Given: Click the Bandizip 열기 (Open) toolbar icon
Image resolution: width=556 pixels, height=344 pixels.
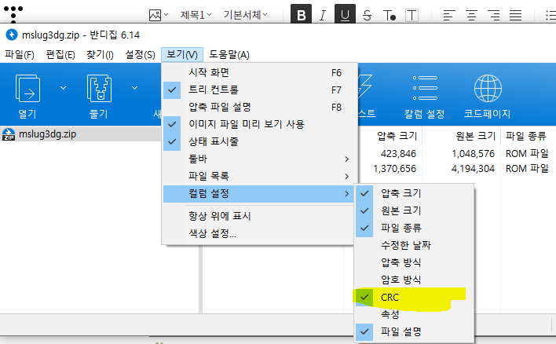Looking at the screenshot, I should [27, 88].
